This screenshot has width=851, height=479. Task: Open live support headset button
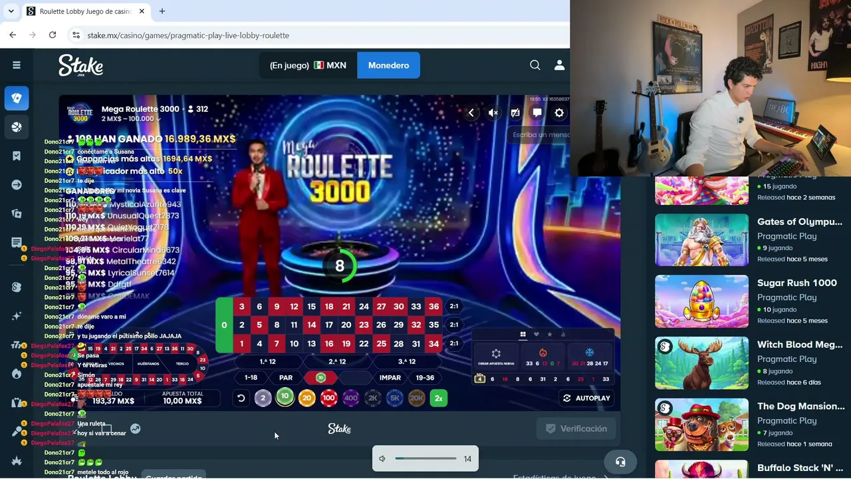point(620,462)
